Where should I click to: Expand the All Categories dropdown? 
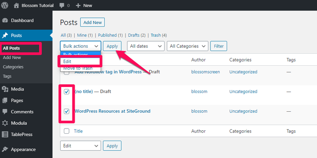(x=188, y=46)
